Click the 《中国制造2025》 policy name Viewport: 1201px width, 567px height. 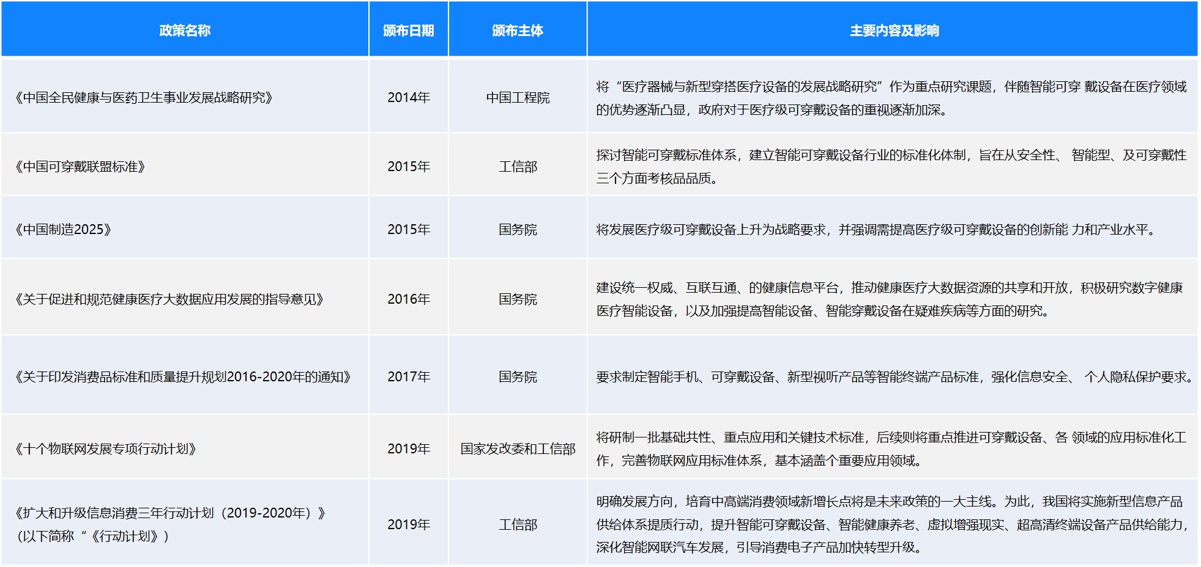pos(64,230)
